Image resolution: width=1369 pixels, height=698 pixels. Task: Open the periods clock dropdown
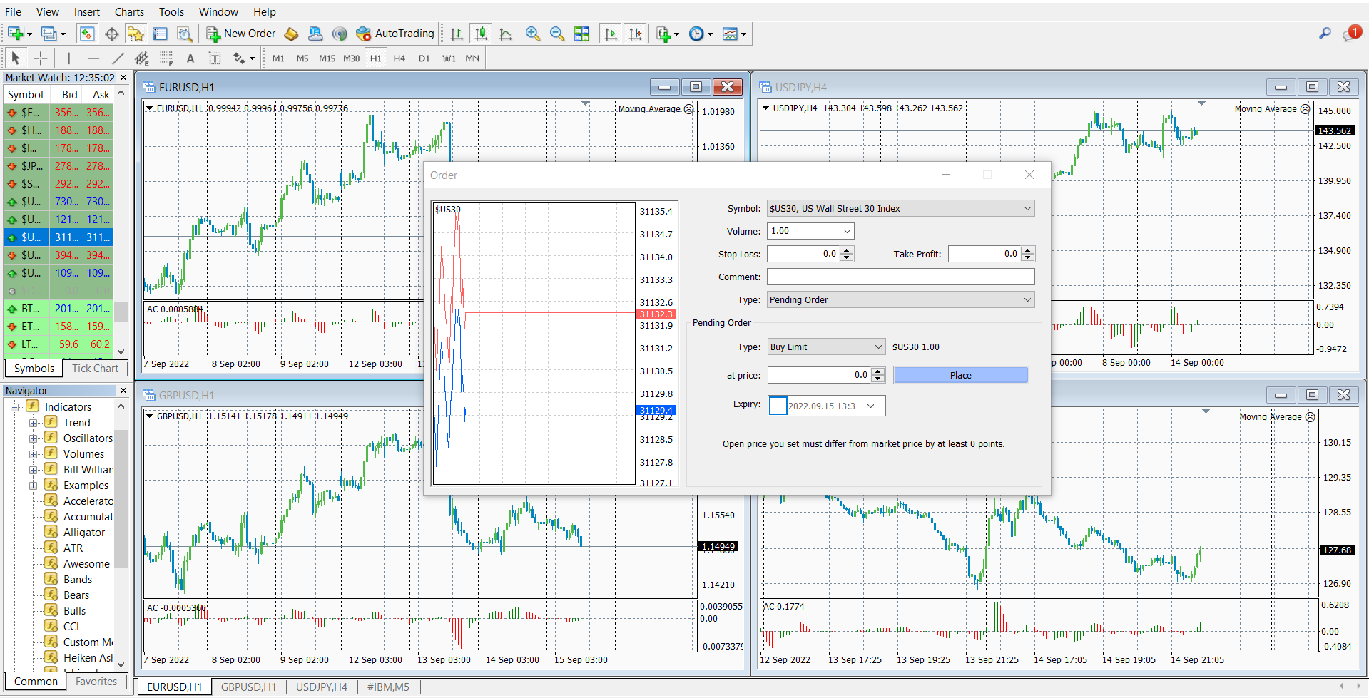(x=701, y=34)
